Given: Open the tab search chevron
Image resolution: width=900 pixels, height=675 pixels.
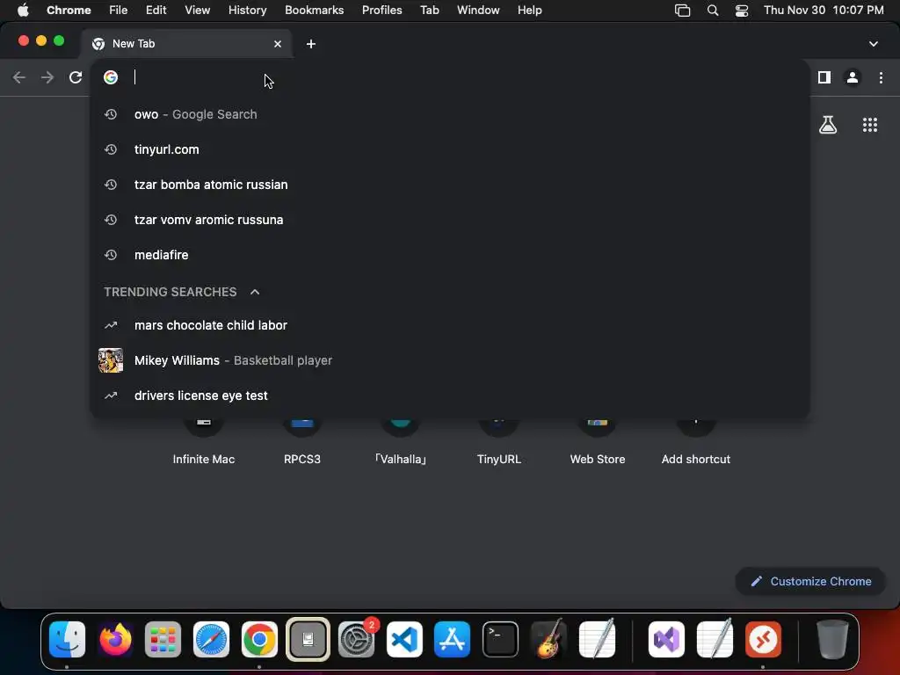Looking at the screenshot, I should click(874, 44).
